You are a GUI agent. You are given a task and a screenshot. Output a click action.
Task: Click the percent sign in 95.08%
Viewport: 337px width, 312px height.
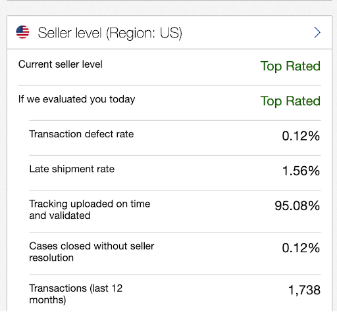pos(314,206)
